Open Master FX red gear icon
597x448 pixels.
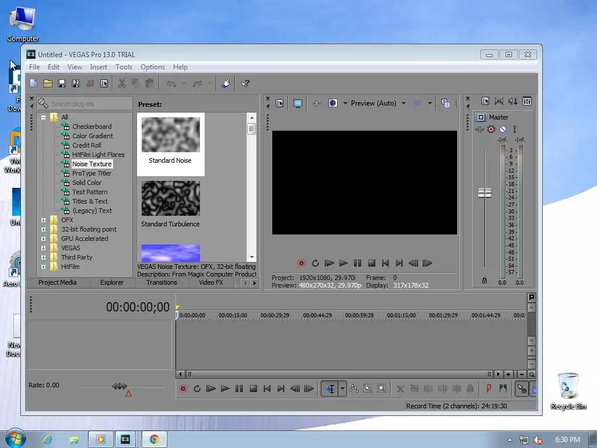click(x=491, y=129)
